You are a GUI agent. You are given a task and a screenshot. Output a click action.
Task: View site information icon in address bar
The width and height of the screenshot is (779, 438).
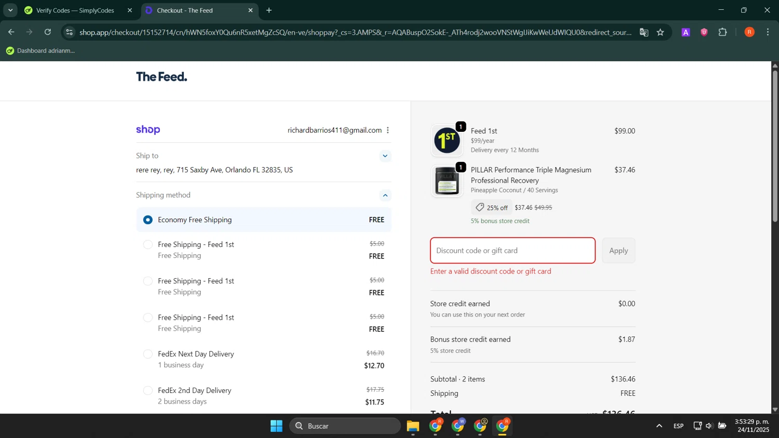pos(69,32)
